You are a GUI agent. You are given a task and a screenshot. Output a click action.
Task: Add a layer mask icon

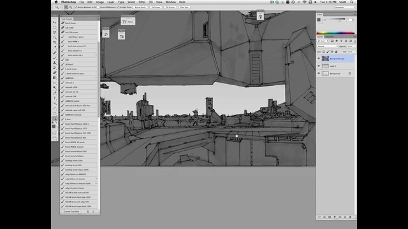click(330, 217)
